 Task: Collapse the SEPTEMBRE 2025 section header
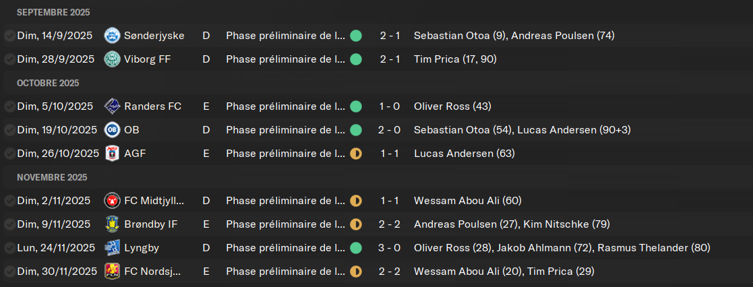[53, 12]
